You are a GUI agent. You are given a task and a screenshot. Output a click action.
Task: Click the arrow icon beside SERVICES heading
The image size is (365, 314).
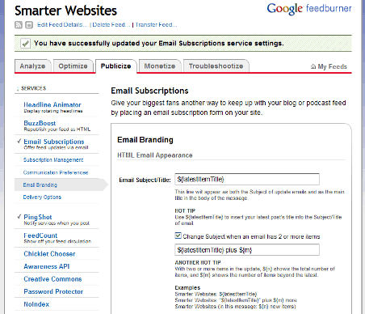pyautogui.click(x=18, y=88)
